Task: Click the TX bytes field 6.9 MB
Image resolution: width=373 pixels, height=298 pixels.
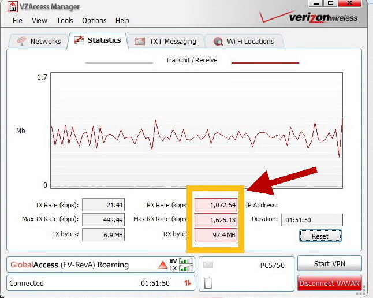Action: point(103,235)
